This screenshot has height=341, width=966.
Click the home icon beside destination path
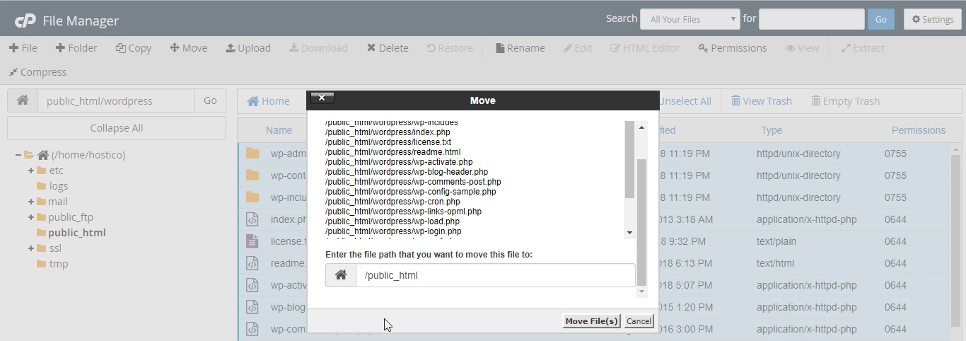pos(341,275)
